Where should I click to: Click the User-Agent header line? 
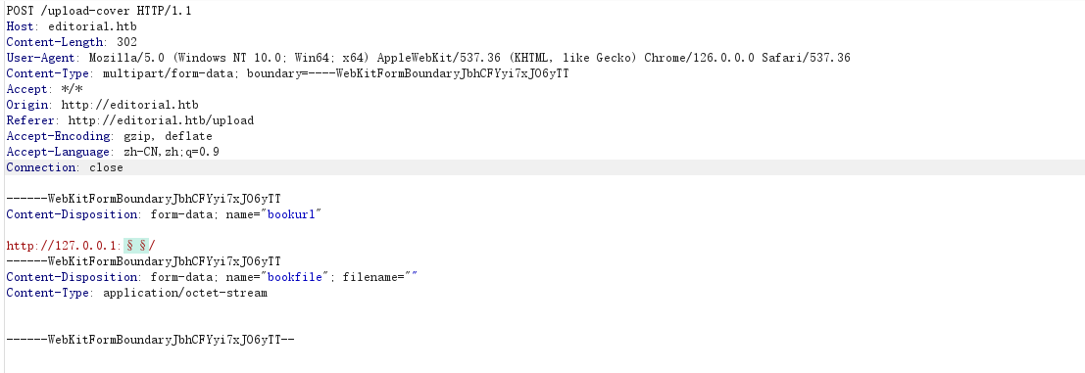pos(428,58)
